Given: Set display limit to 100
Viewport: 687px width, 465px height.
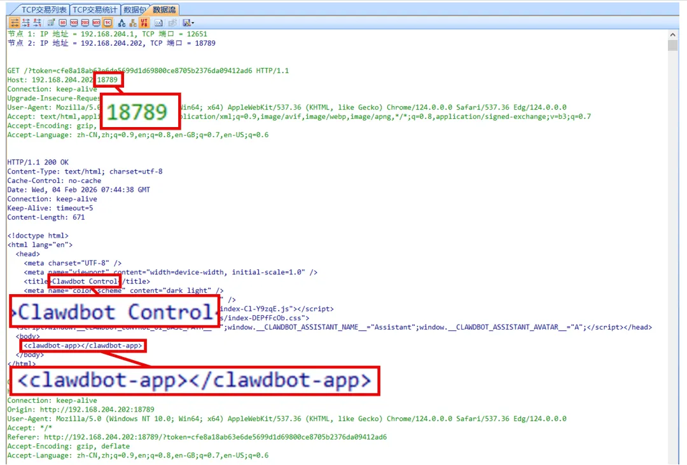Looking at the screenshot, I should pos(74,23).
